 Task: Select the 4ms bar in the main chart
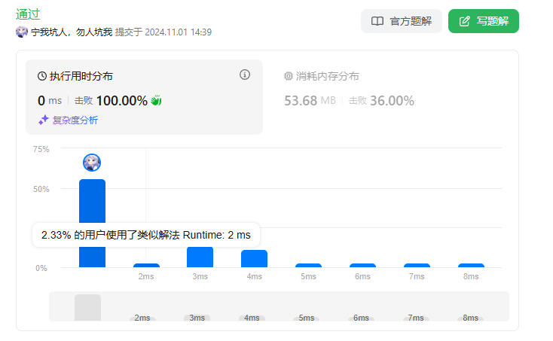tap(254, 259)
